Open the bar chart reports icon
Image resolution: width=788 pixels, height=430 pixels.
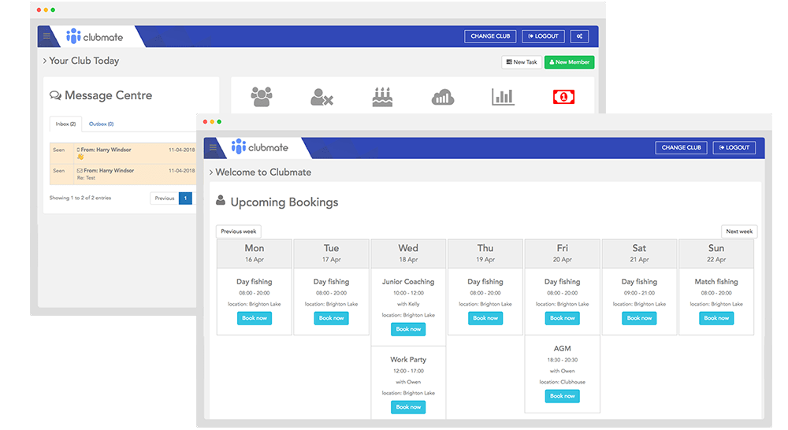point(503,97)
